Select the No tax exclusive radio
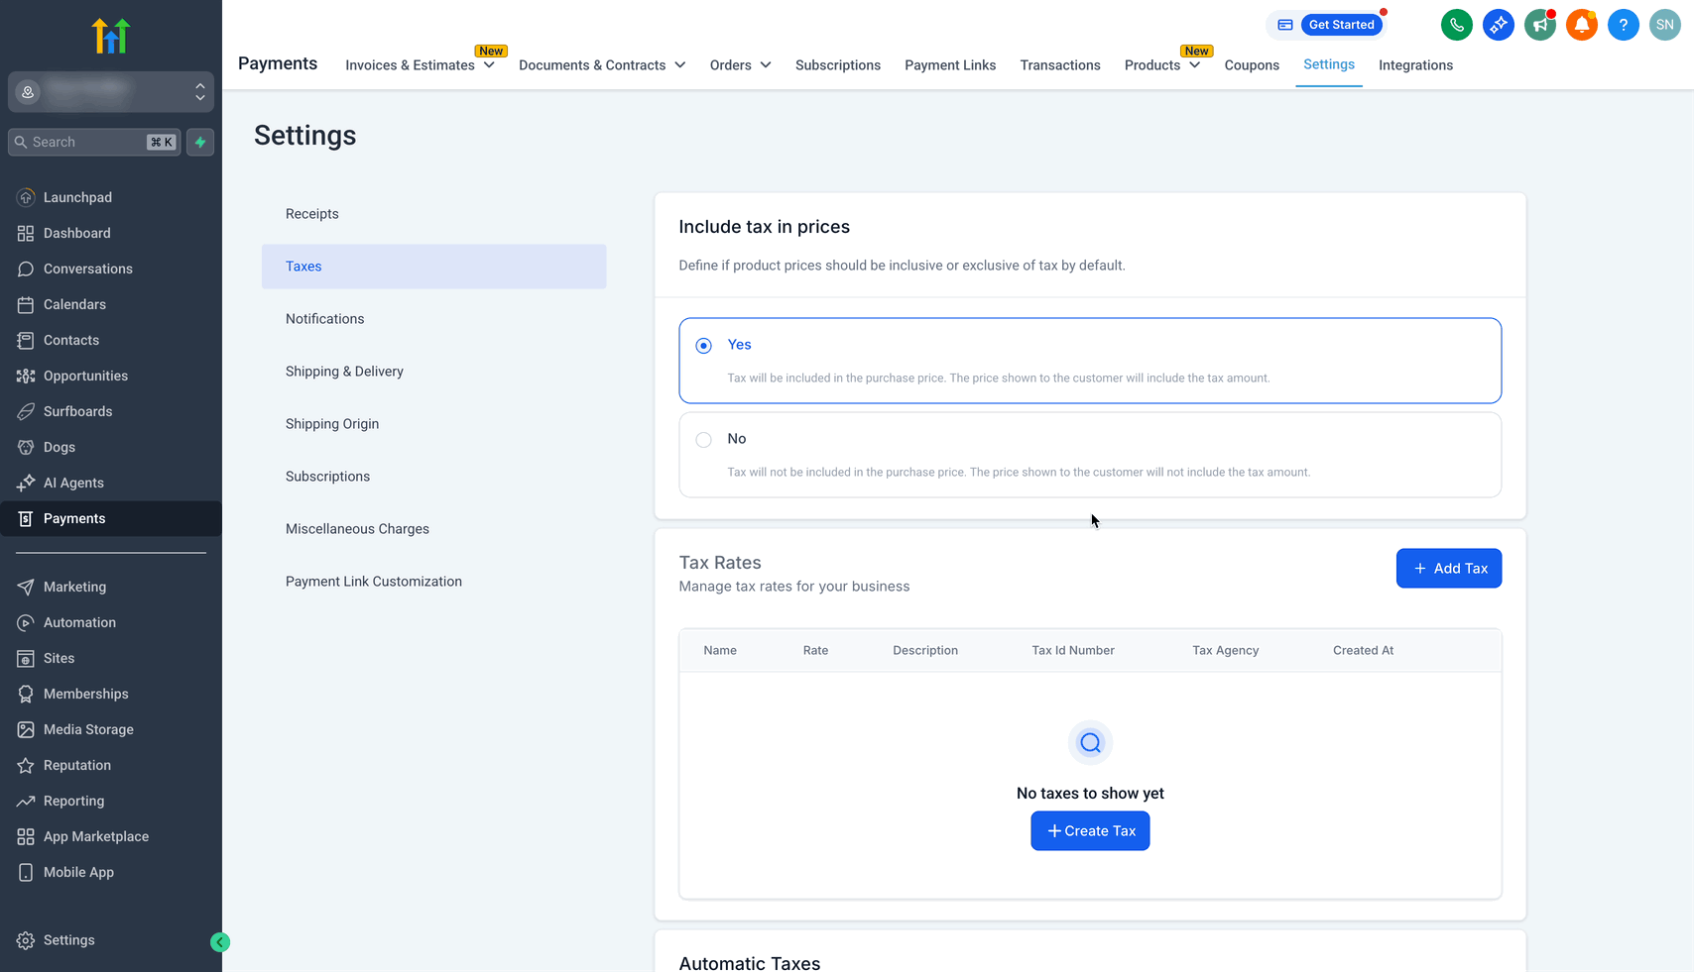The image size is (1694, 972). click(703, 440)
